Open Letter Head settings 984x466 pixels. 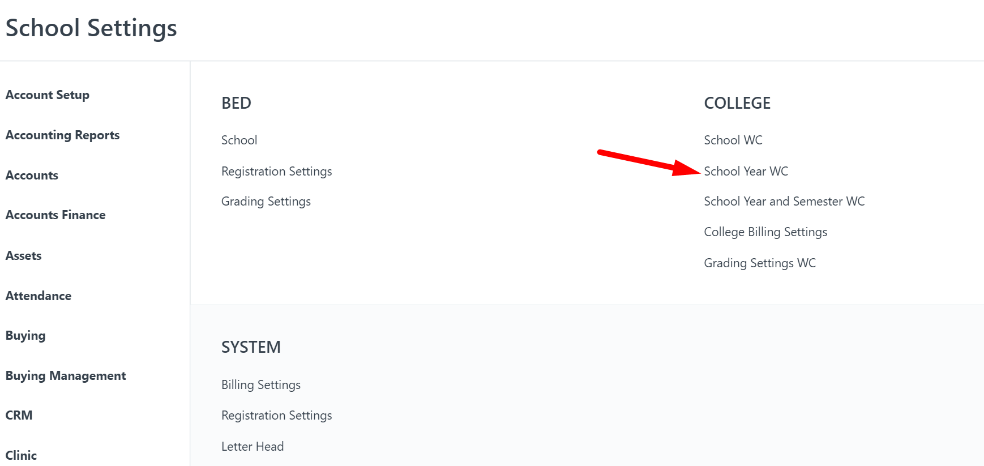click(x=253, y=446)
